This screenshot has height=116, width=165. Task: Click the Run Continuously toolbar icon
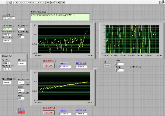click(10, 2)
